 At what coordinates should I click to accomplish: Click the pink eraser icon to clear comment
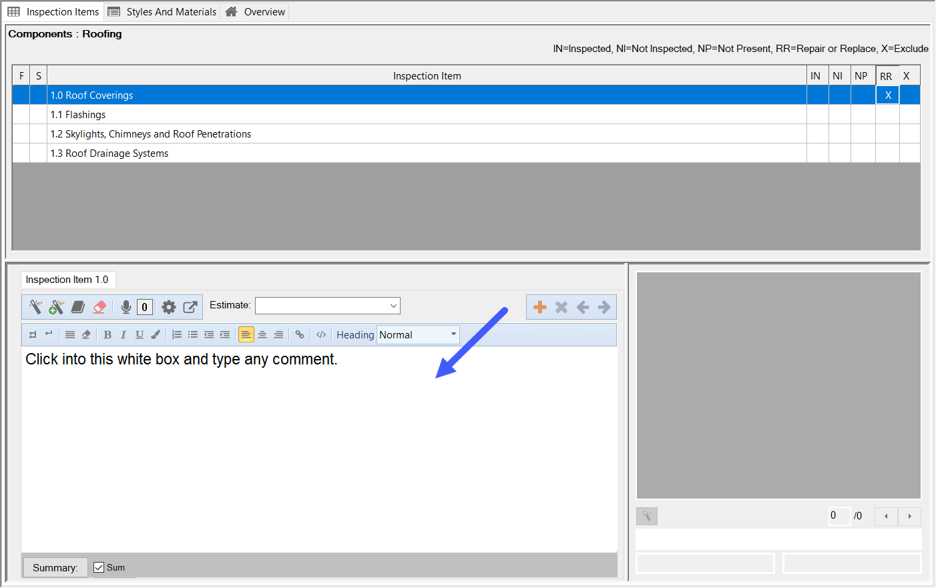click(x=99, y=307)
